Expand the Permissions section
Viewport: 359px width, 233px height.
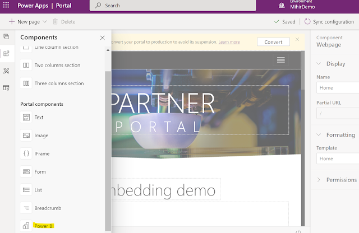click(x=319, y=180)
